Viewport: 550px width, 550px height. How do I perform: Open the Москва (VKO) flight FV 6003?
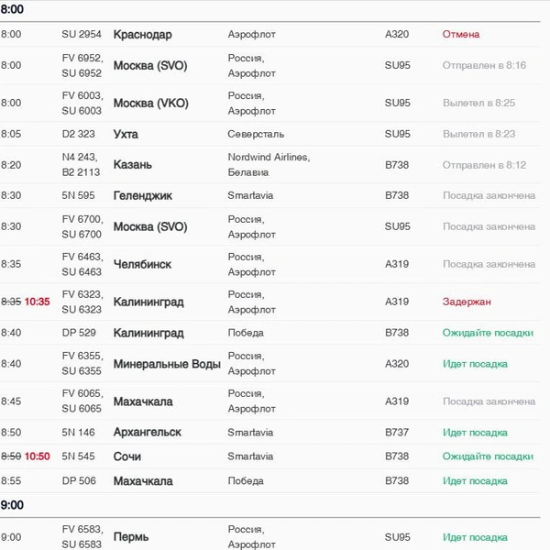[x=269, y=103]
